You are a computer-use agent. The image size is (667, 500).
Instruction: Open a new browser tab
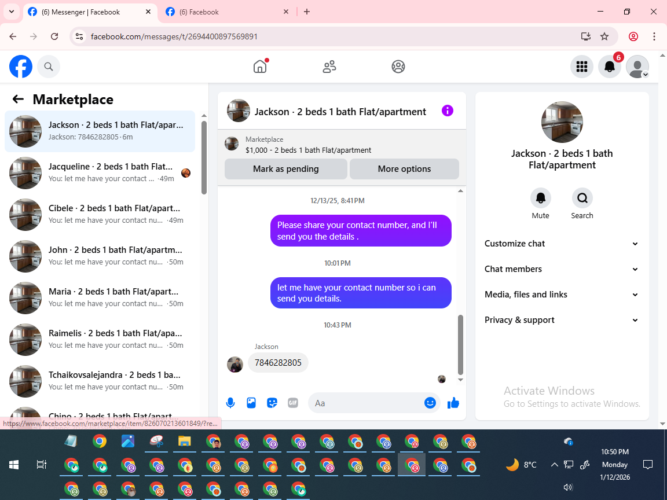307,12
